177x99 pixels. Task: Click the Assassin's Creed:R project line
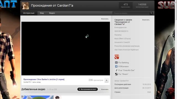click(x=122, y=42)
